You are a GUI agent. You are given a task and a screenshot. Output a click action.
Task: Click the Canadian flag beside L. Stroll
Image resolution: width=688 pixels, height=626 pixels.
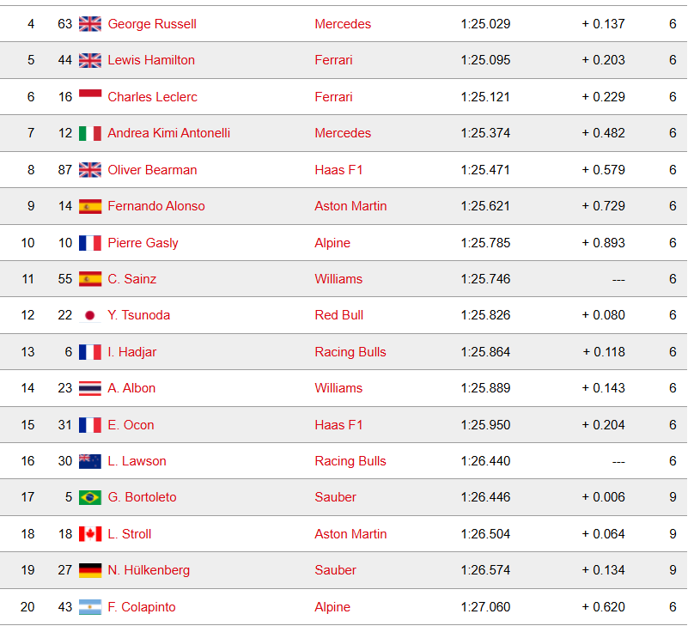pyautogui.click(x=90, y=534)
